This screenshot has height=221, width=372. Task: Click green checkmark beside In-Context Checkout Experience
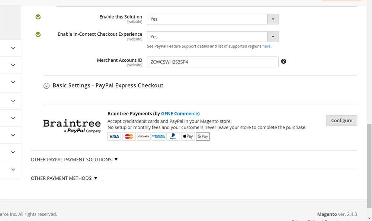click(38, 35)
